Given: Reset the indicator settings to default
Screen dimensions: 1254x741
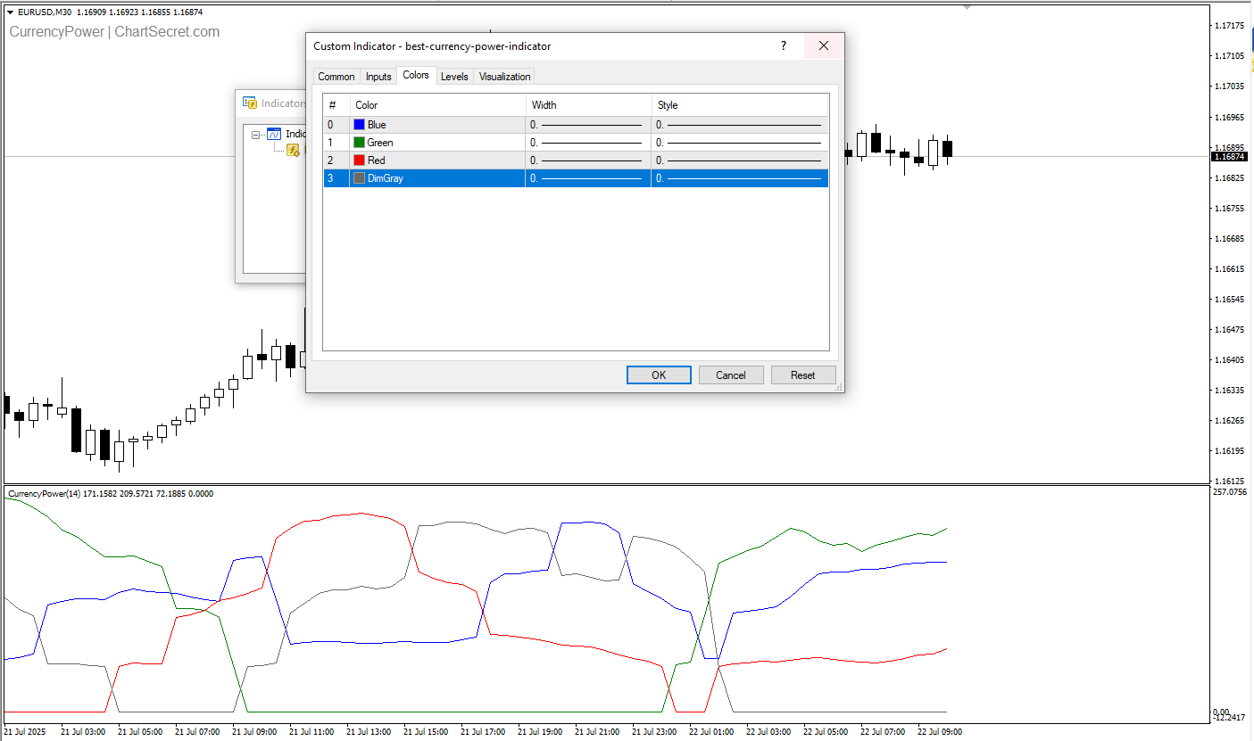Looking at the screenshot, I should point(802,375).
